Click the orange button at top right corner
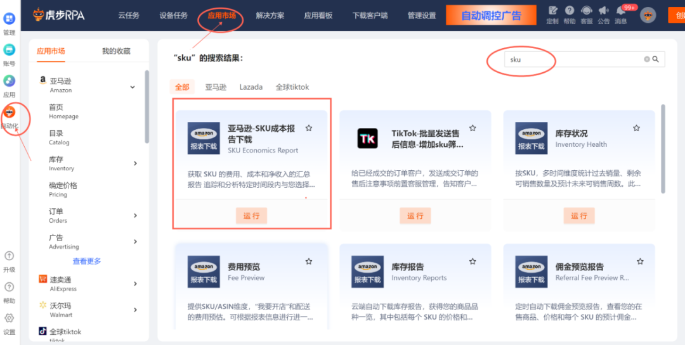 pyautogui.click(x=676, y=15)
